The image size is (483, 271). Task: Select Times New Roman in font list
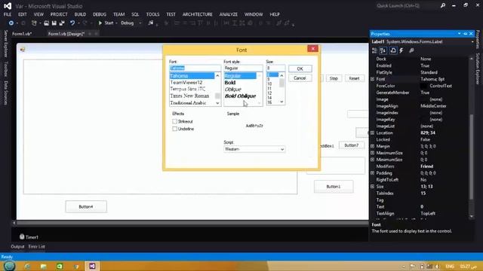pos(189,96)
